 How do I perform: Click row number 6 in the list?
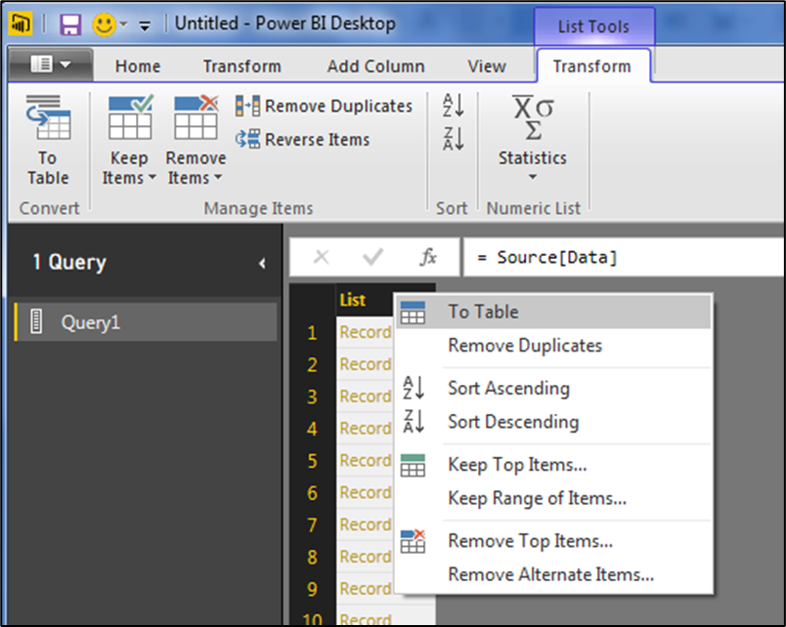312,493
